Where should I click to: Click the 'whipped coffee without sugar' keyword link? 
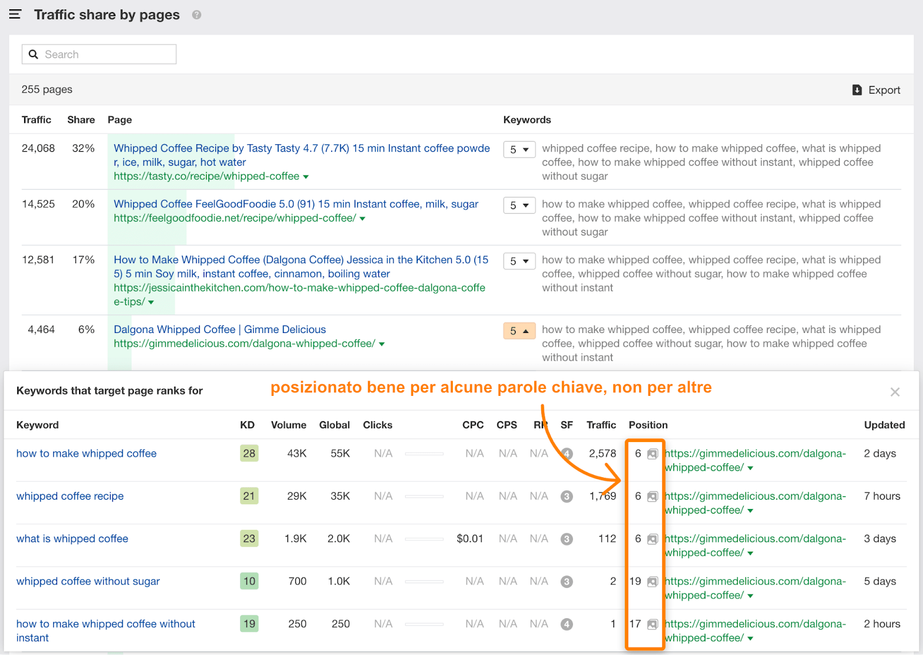(88, 582)
